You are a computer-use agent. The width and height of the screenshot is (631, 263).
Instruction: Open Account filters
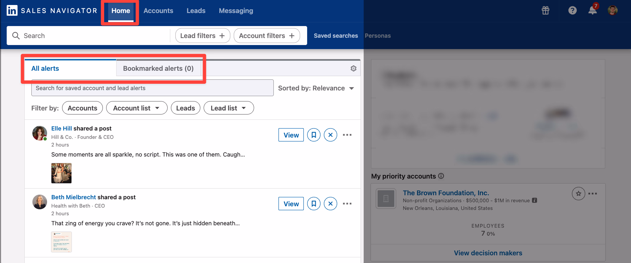coord(267,35)
